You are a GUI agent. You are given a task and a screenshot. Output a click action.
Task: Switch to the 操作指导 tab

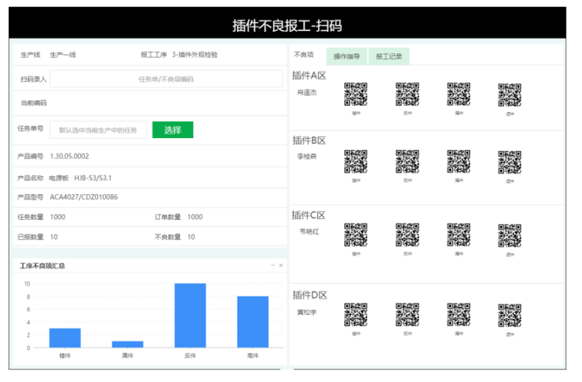[346, 56]
